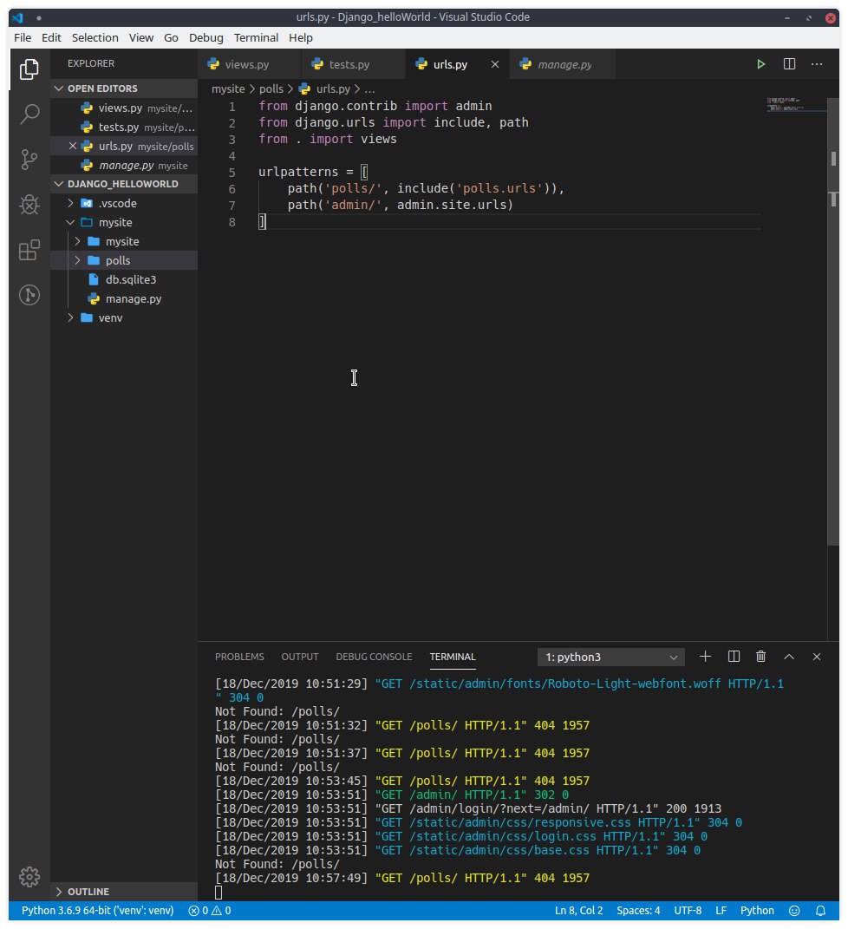Select the Terminal panel tab
The image size is (848, 929).
point(453,657)
